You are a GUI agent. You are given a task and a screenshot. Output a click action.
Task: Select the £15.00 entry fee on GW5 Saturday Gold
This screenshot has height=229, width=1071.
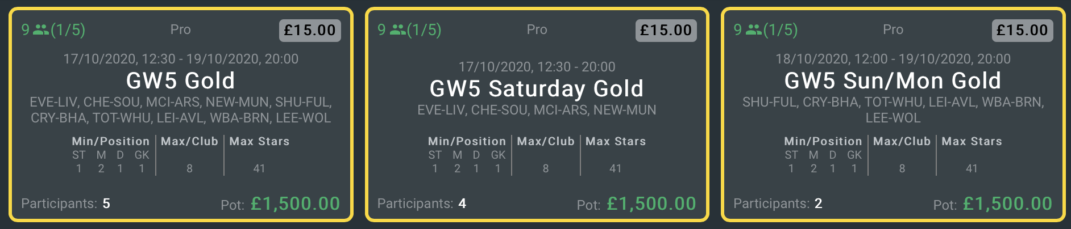click(666, 30)
